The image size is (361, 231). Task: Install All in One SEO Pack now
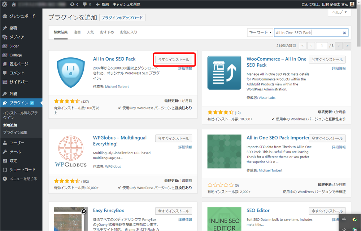tap(174, 59)
